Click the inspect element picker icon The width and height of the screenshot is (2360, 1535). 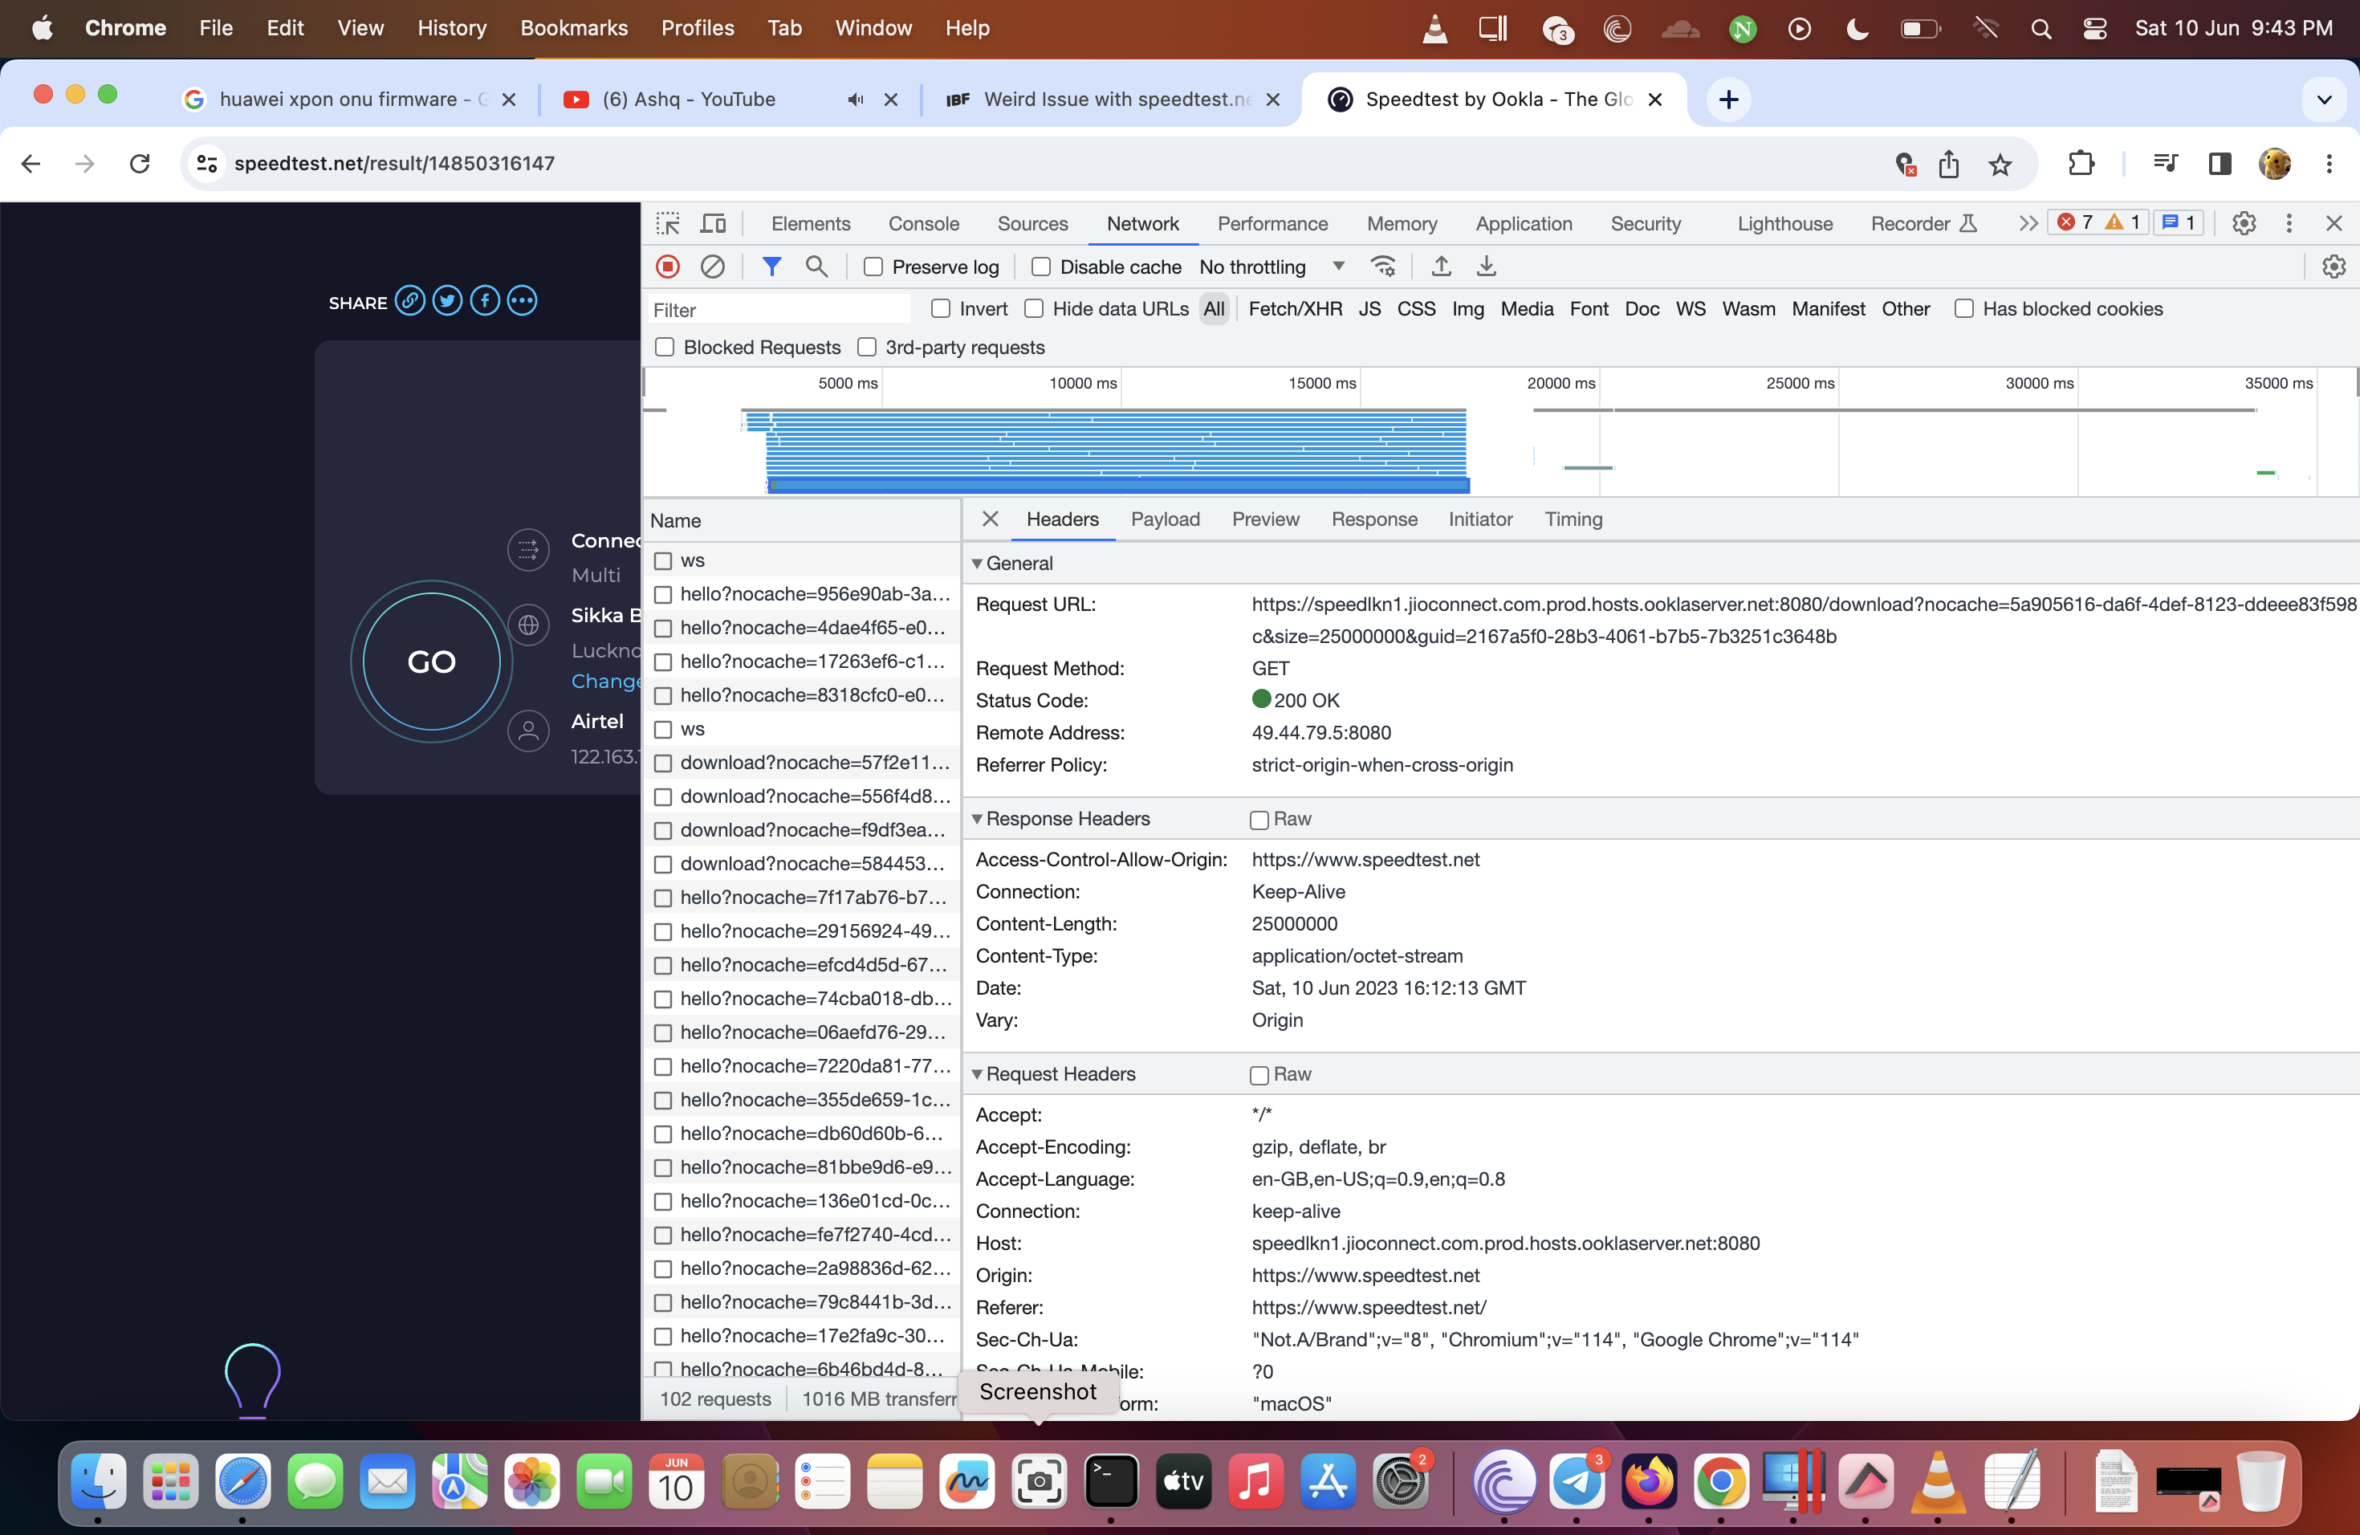coord(667,223)
